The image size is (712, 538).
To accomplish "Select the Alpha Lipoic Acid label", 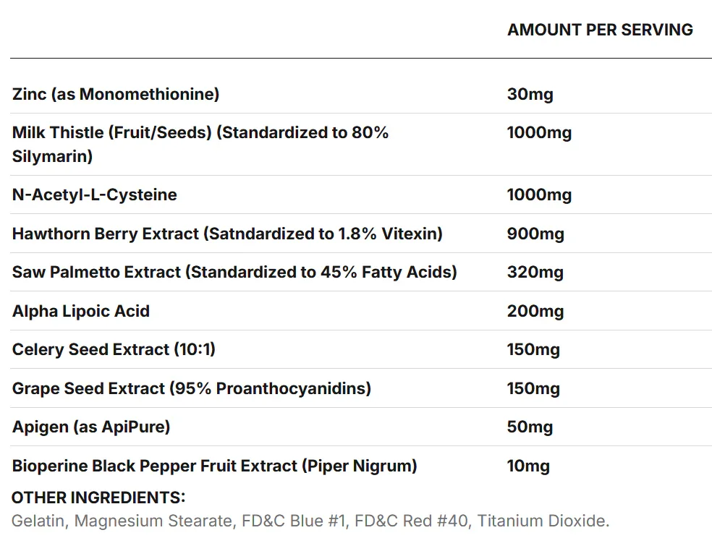I will pyautogui.click(x=81, y=312).
